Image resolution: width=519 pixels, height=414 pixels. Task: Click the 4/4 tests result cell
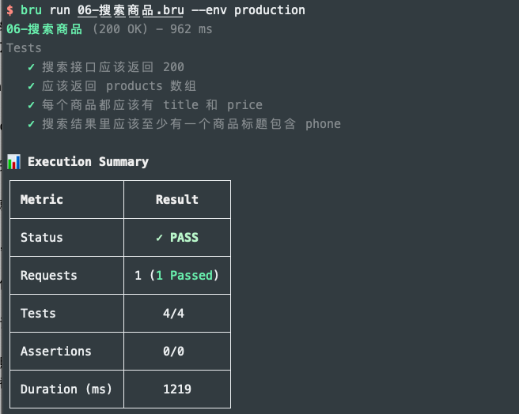pos(176,314)
